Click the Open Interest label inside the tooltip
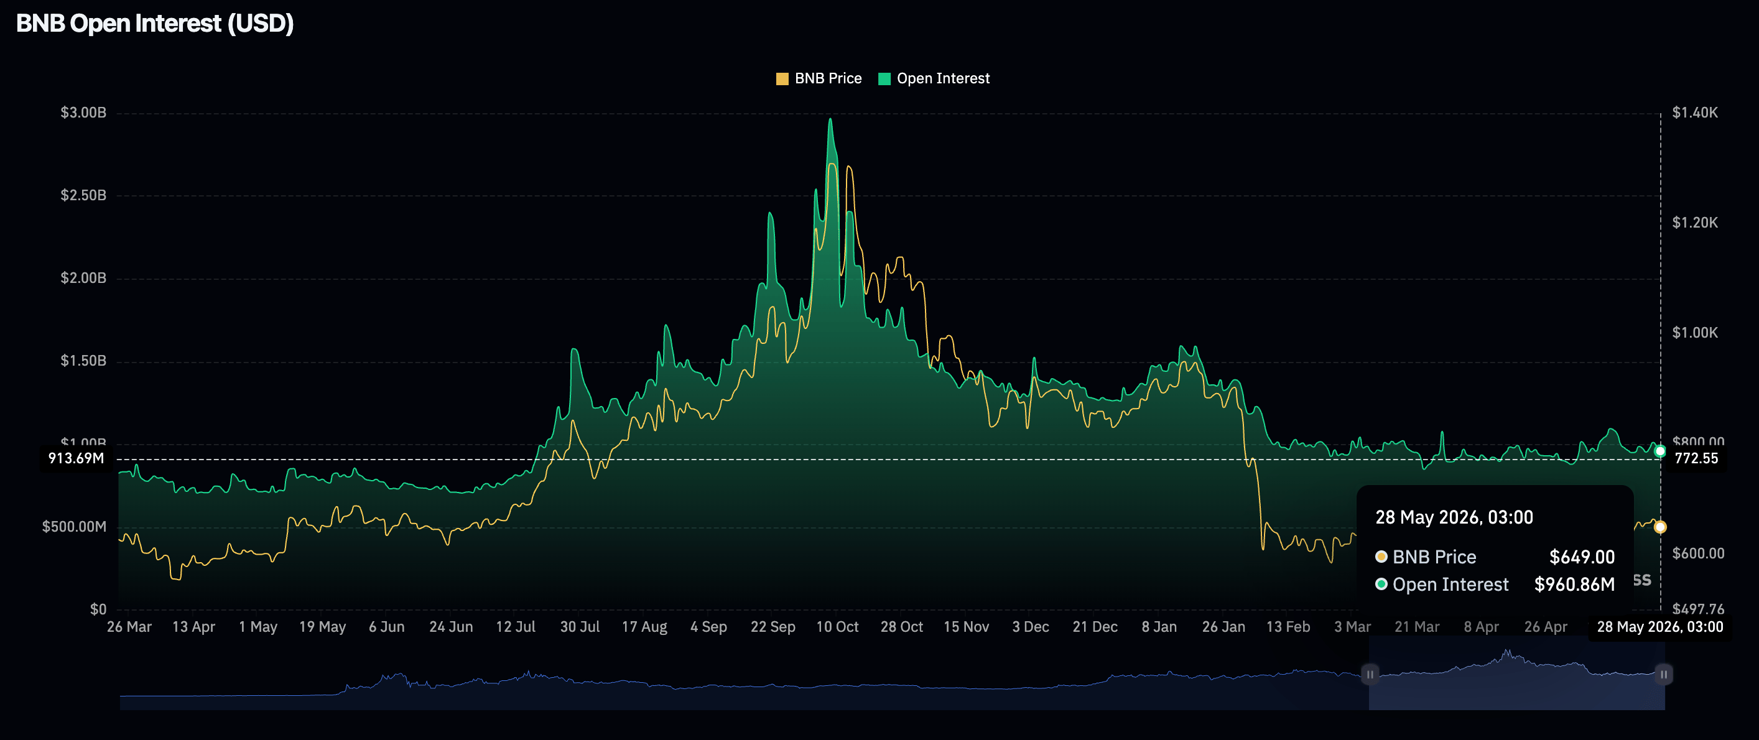The image size is (1759, 740). [x=1450, y=585]
